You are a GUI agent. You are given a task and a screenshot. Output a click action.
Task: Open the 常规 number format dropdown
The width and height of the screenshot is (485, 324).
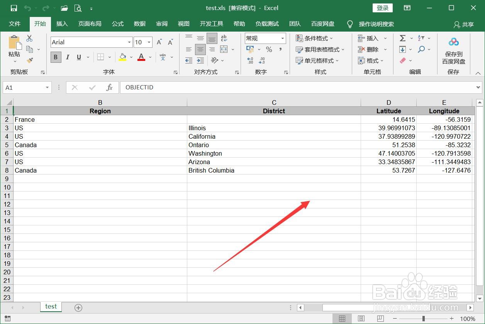[x=283, y=38]
